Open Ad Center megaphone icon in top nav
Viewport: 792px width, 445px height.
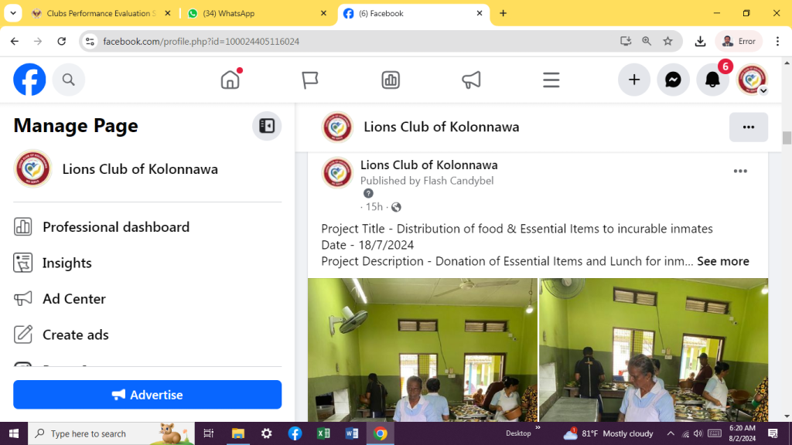pyautogui.click(x=471, y=80)
